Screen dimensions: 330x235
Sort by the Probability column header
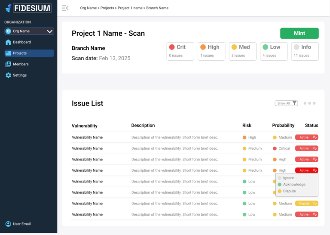(283, 125)
